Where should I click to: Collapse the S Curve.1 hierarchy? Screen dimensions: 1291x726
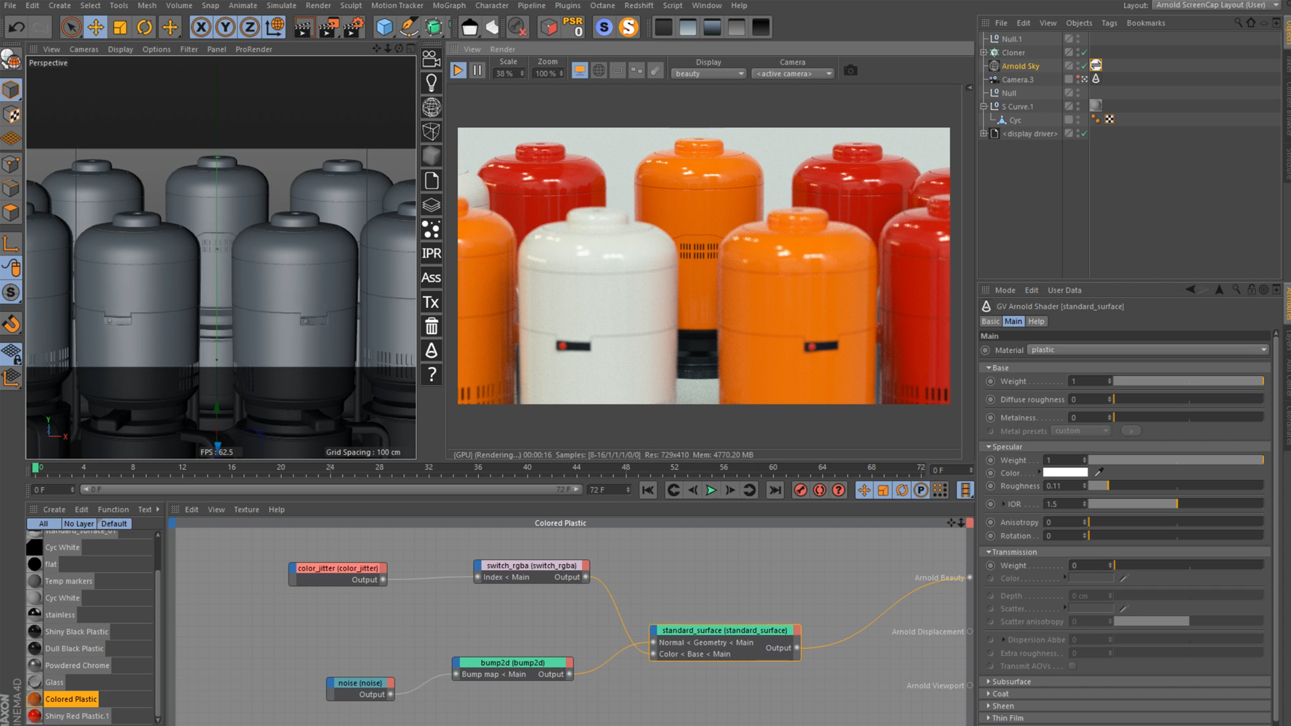[984, 106]
